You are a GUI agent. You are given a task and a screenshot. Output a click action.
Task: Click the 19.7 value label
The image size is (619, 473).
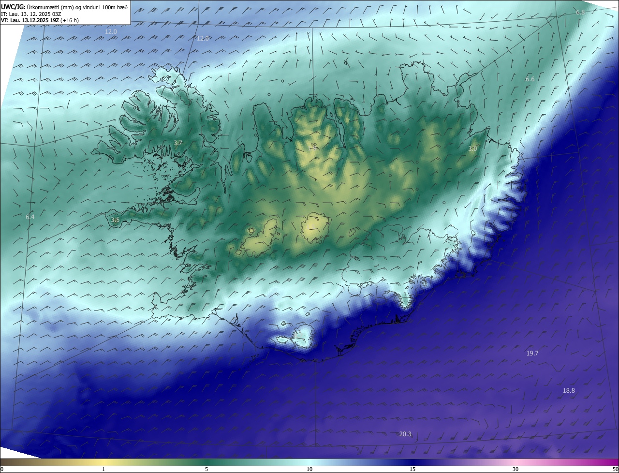coord(532,354)
